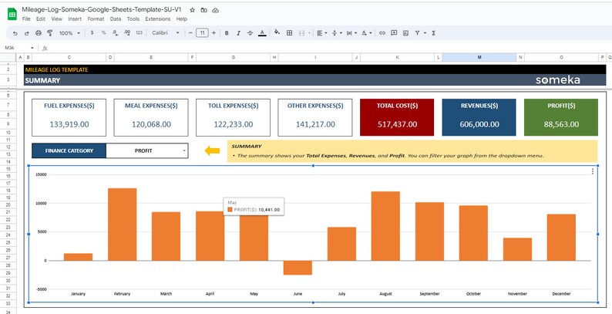Viewport: 612px width, 314px height.
Task: Open the functions sigma menu
Action: coord(434,33)
